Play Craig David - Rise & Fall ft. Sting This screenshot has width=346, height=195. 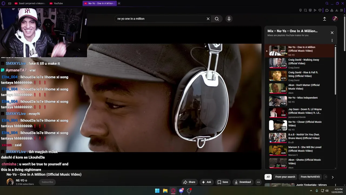(300, 76)
